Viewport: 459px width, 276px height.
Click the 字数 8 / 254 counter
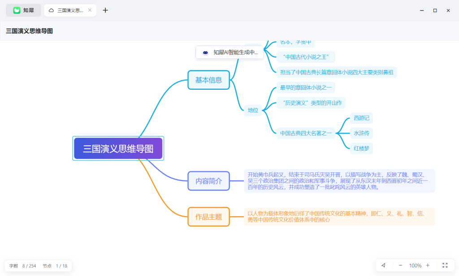(x=22, y=266)
